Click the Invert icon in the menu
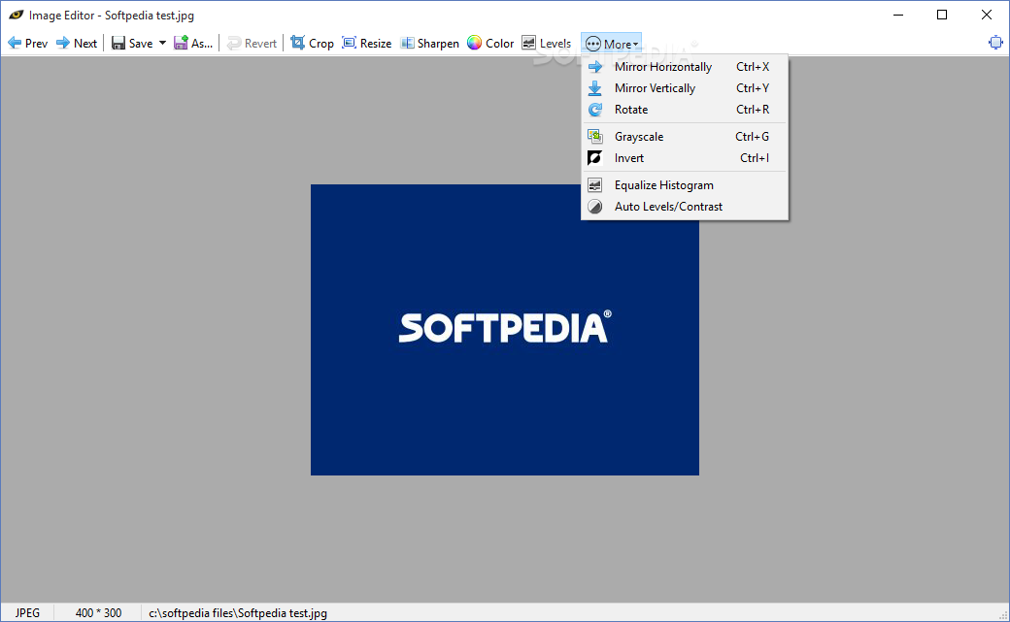 click(x=595, y=158)
